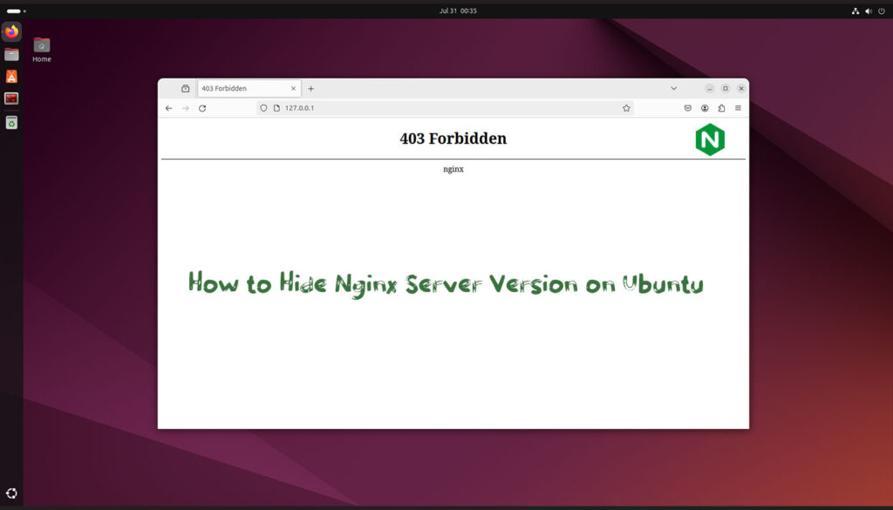Screen dimensions: 893x510
Task: Open the Firefox account menu icon
Action: pyautogui.click(x=705, y=108)
